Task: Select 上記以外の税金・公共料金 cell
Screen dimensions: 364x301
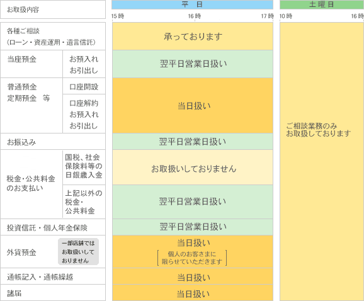Action: point(84,202)
